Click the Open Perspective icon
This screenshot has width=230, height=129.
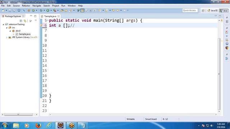[x=203, y=10]
